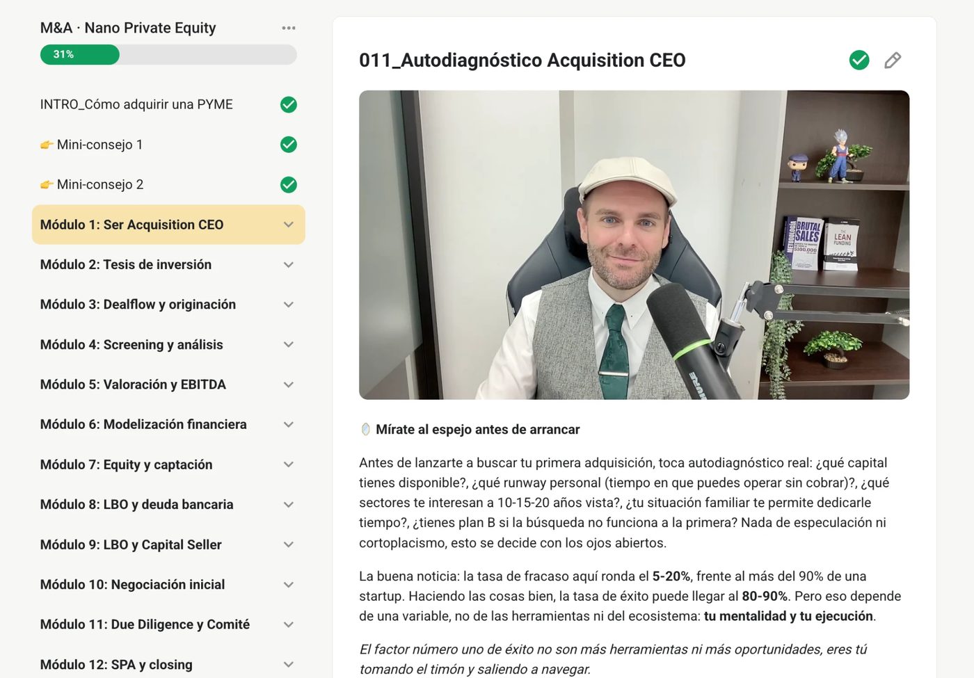Click the lesson video thumbnail to play

pyautogui.click(x=634, y=245)
